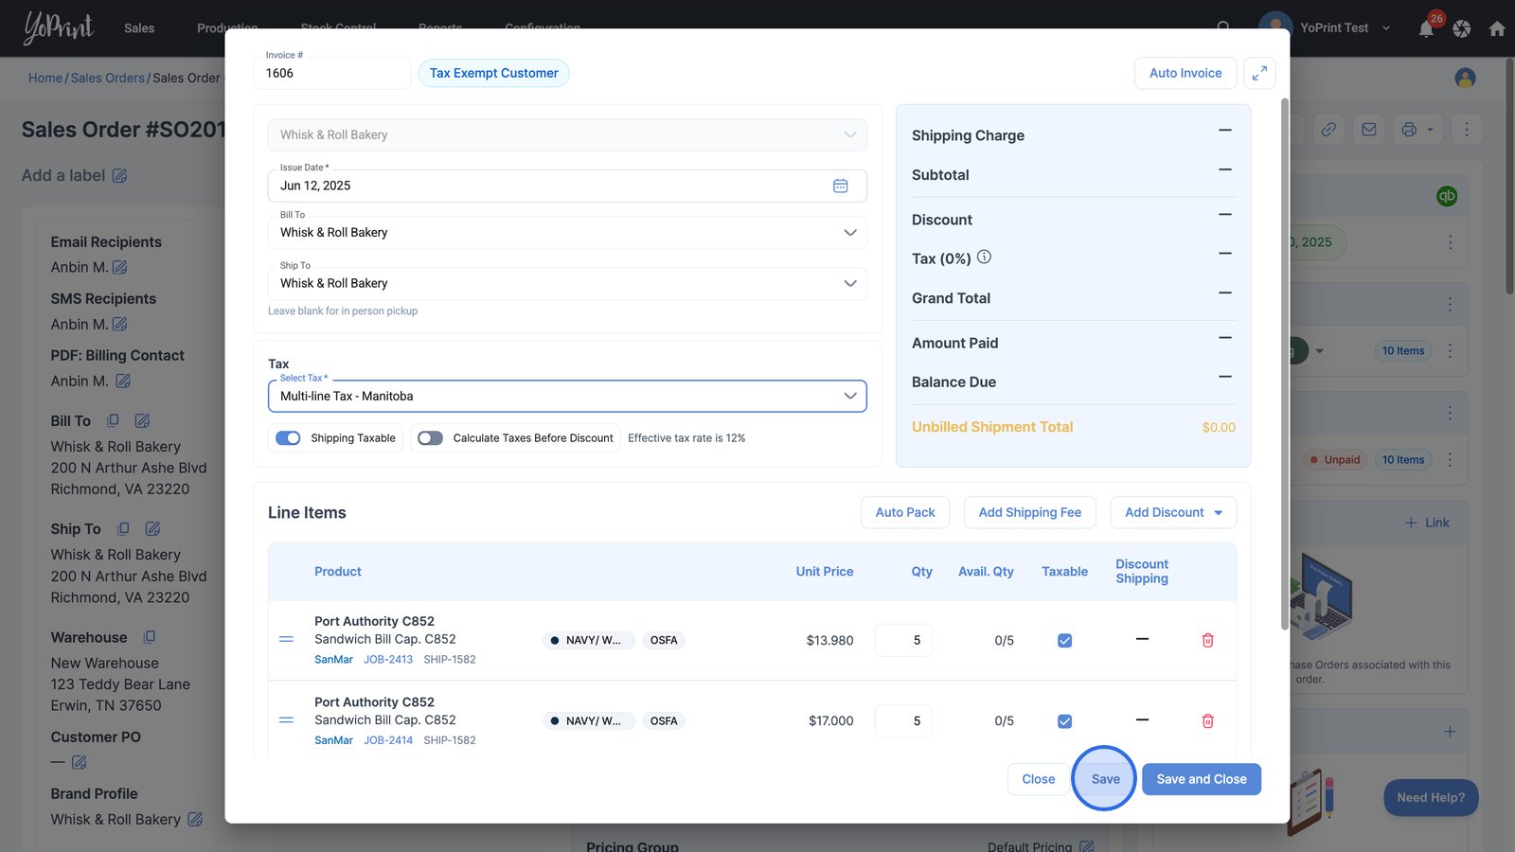1515x852 pixels.
Task: Click the Invoice number input field
Action: tap(331, 74)
